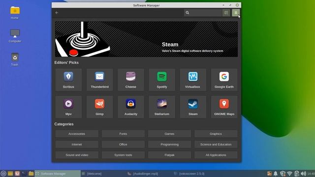
Task: Open the Office category
Action: coord(123,145)
